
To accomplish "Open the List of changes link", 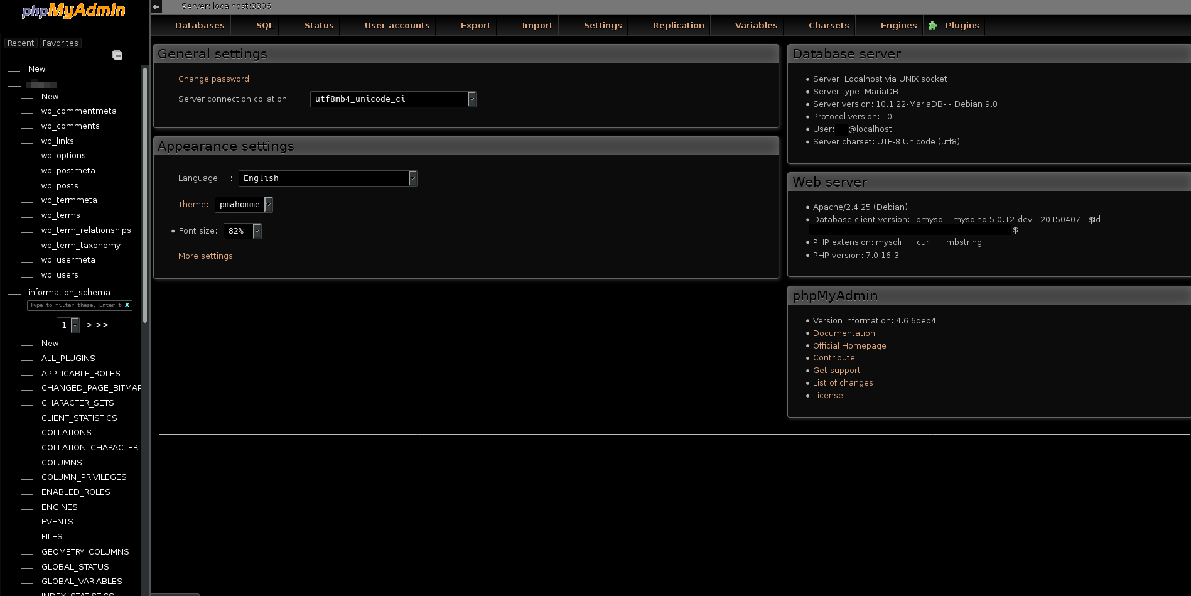I will click(x=843, y=383).
